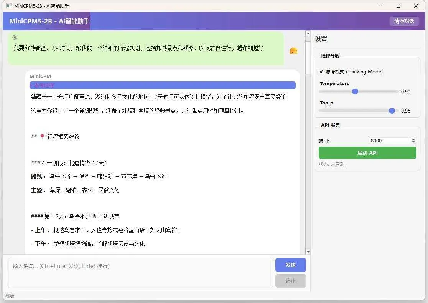The image size is (428, 303).
Task: Click the Top-p value 0.95
Action: click(406, 111)
